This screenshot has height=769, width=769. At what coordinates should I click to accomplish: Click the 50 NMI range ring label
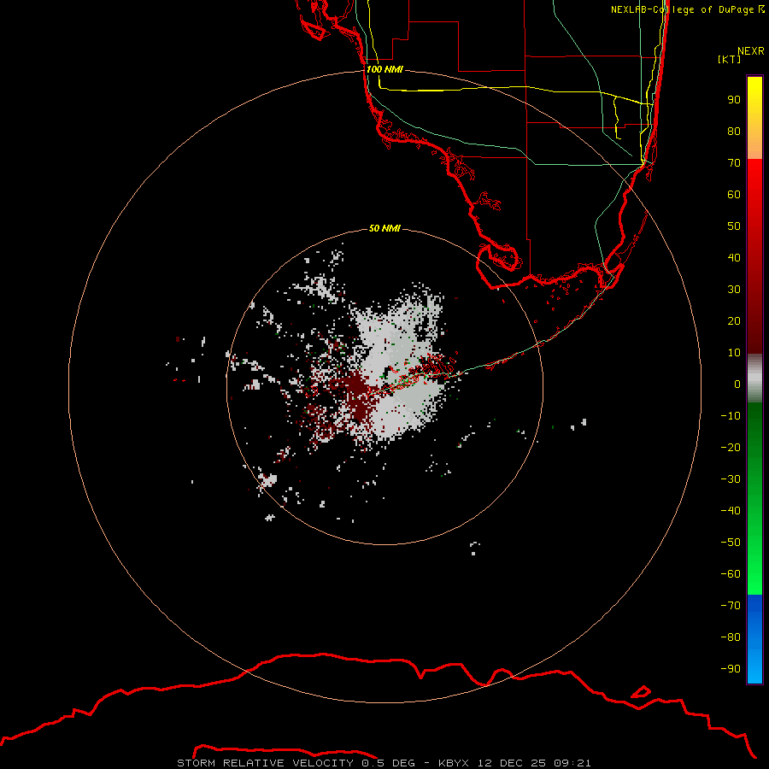(x=384, y=228)
